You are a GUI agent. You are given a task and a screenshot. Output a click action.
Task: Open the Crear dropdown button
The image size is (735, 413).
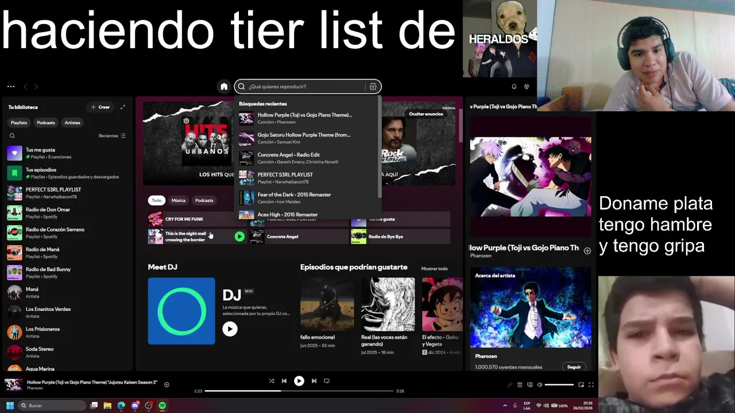point(100,107)
